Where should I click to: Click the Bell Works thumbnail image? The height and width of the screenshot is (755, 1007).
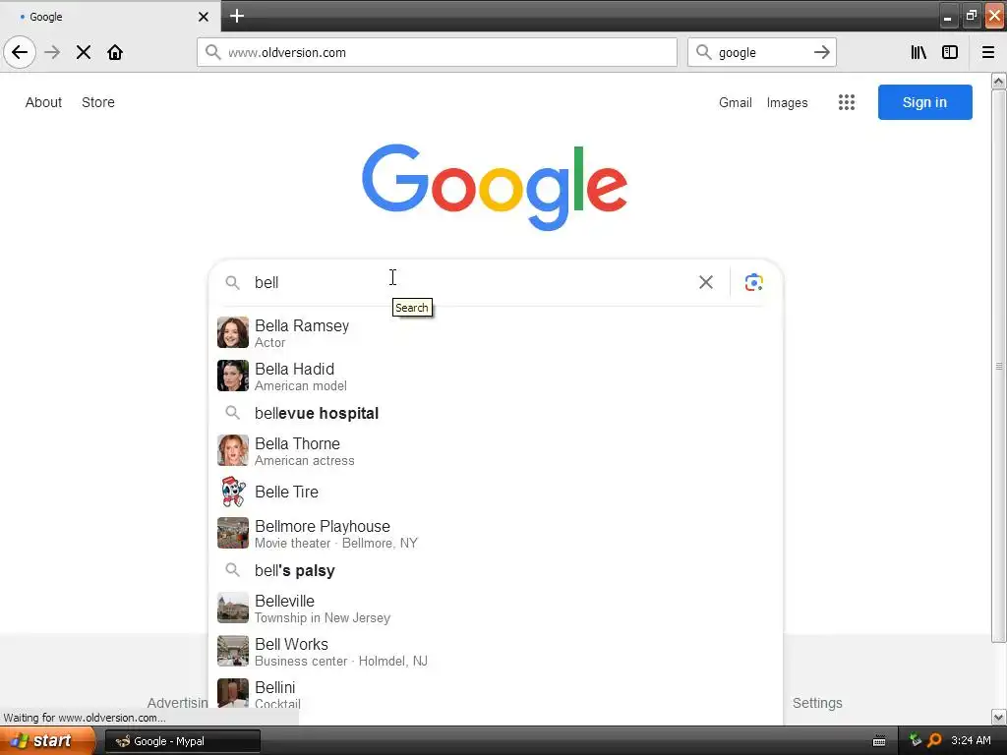[232, 651]
